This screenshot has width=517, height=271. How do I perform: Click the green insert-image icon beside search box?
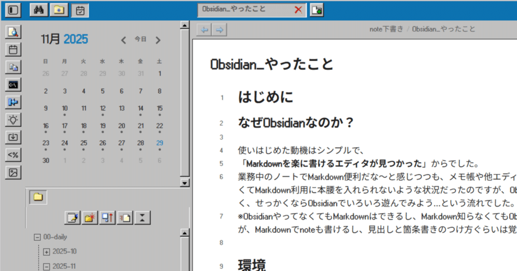pyautogui.click(x=316, y=8)
